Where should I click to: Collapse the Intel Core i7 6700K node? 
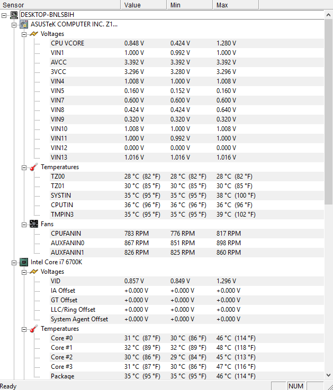click(x=14, y=263)
